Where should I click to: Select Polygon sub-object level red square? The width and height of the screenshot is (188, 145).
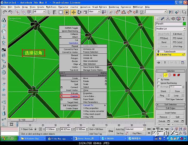pyautogui.click(x=174, y=75)
